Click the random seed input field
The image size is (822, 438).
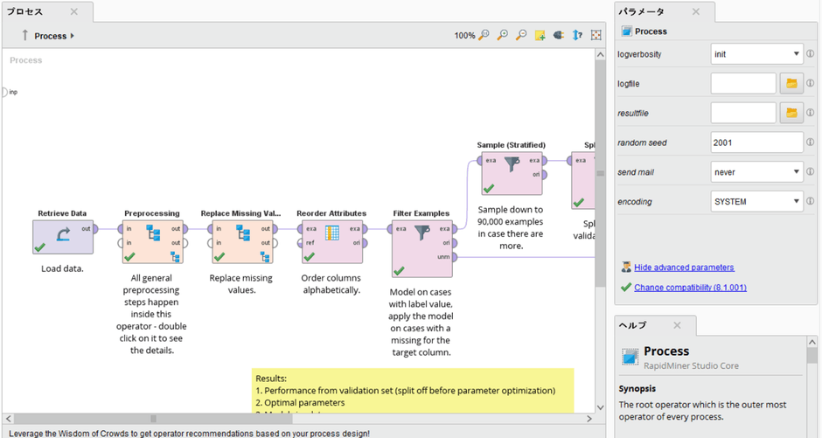tap(756, 143)
